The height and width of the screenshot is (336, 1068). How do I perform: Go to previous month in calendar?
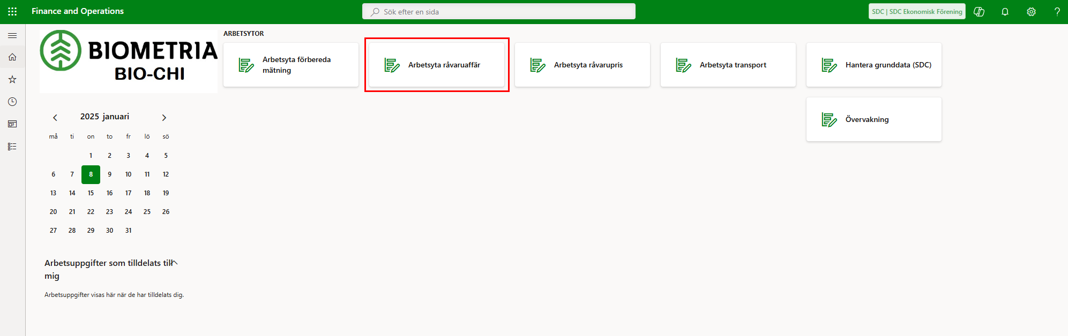(55, 118)
